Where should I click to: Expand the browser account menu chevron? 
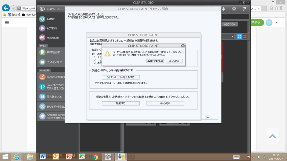[277, 22]
